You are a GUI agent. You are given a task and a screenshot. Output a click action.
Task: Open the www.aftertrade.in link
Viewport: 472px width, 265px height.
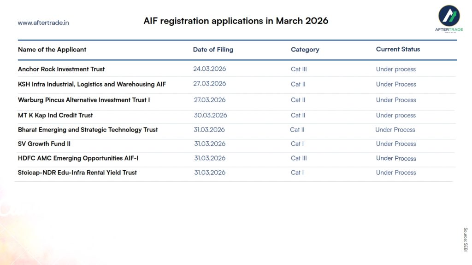pyautogui.click(x=43, y=23)
